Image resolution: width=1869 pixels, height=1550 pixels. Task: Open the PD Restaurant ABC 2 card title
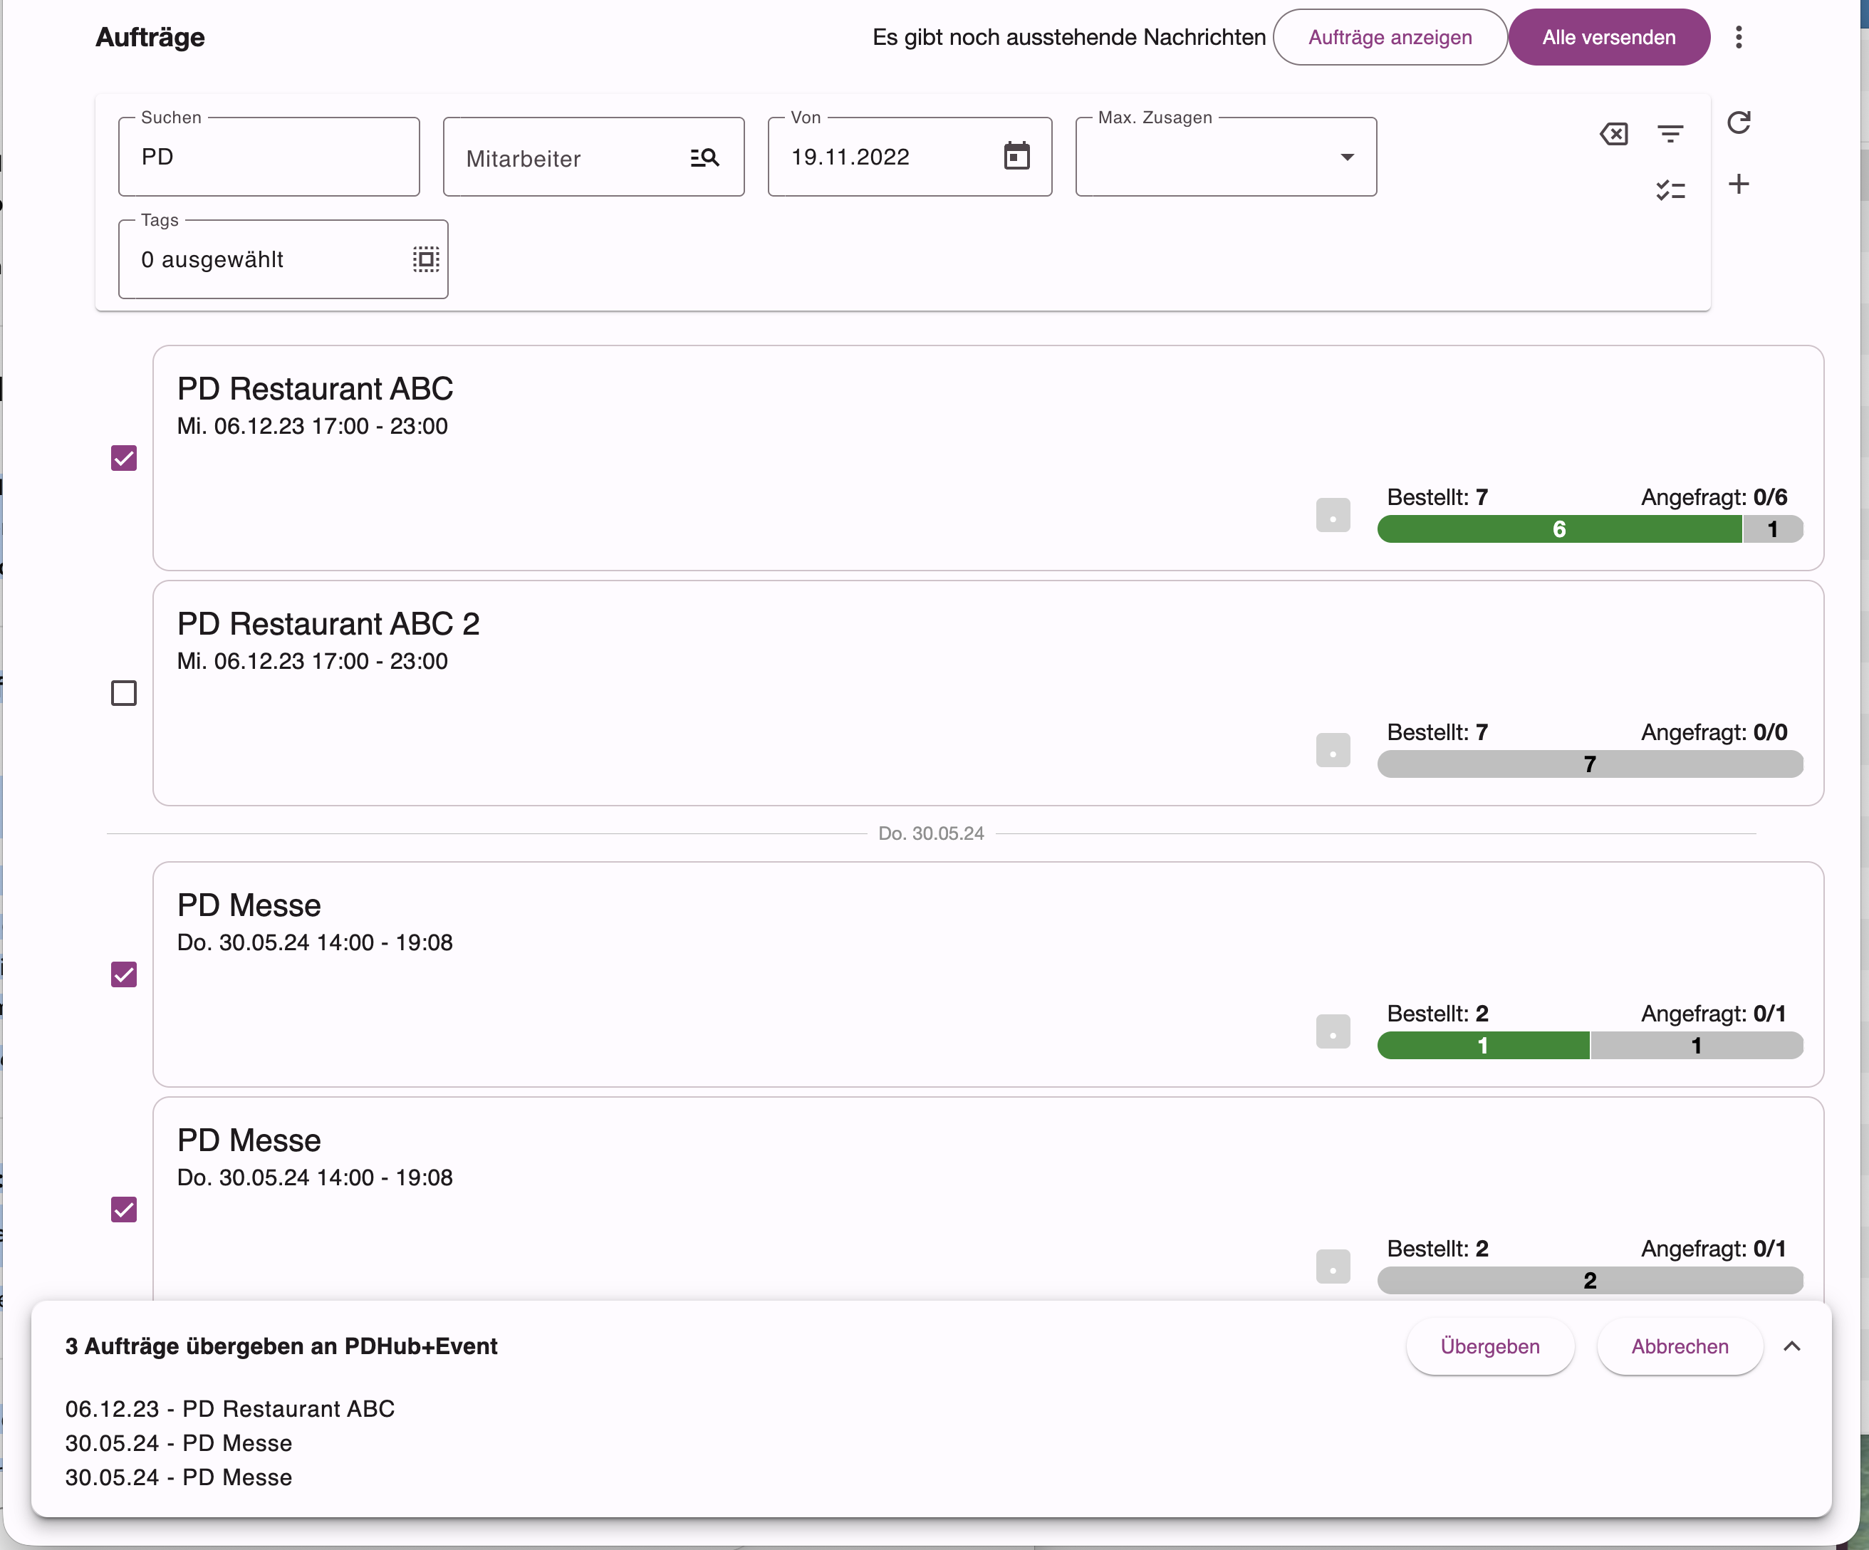coord(328,624)
